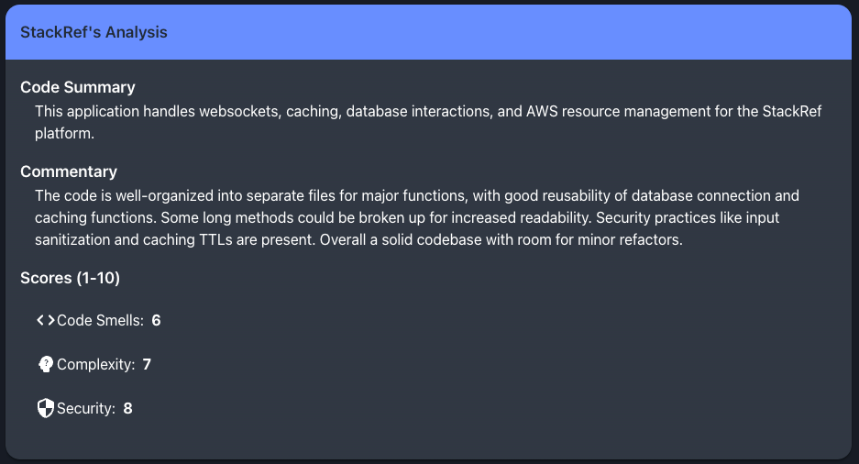Click the Security score label

click(86, 408)
